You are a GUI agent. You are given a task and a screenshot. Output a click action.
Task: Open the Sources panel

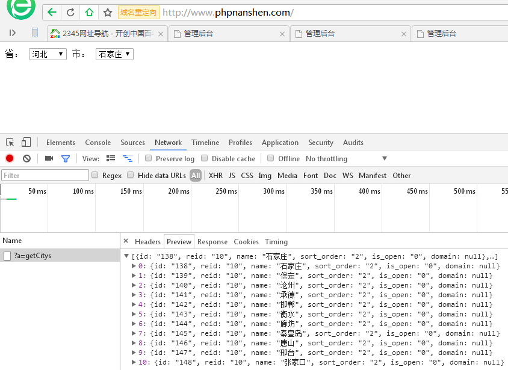[x=132, y=143]
